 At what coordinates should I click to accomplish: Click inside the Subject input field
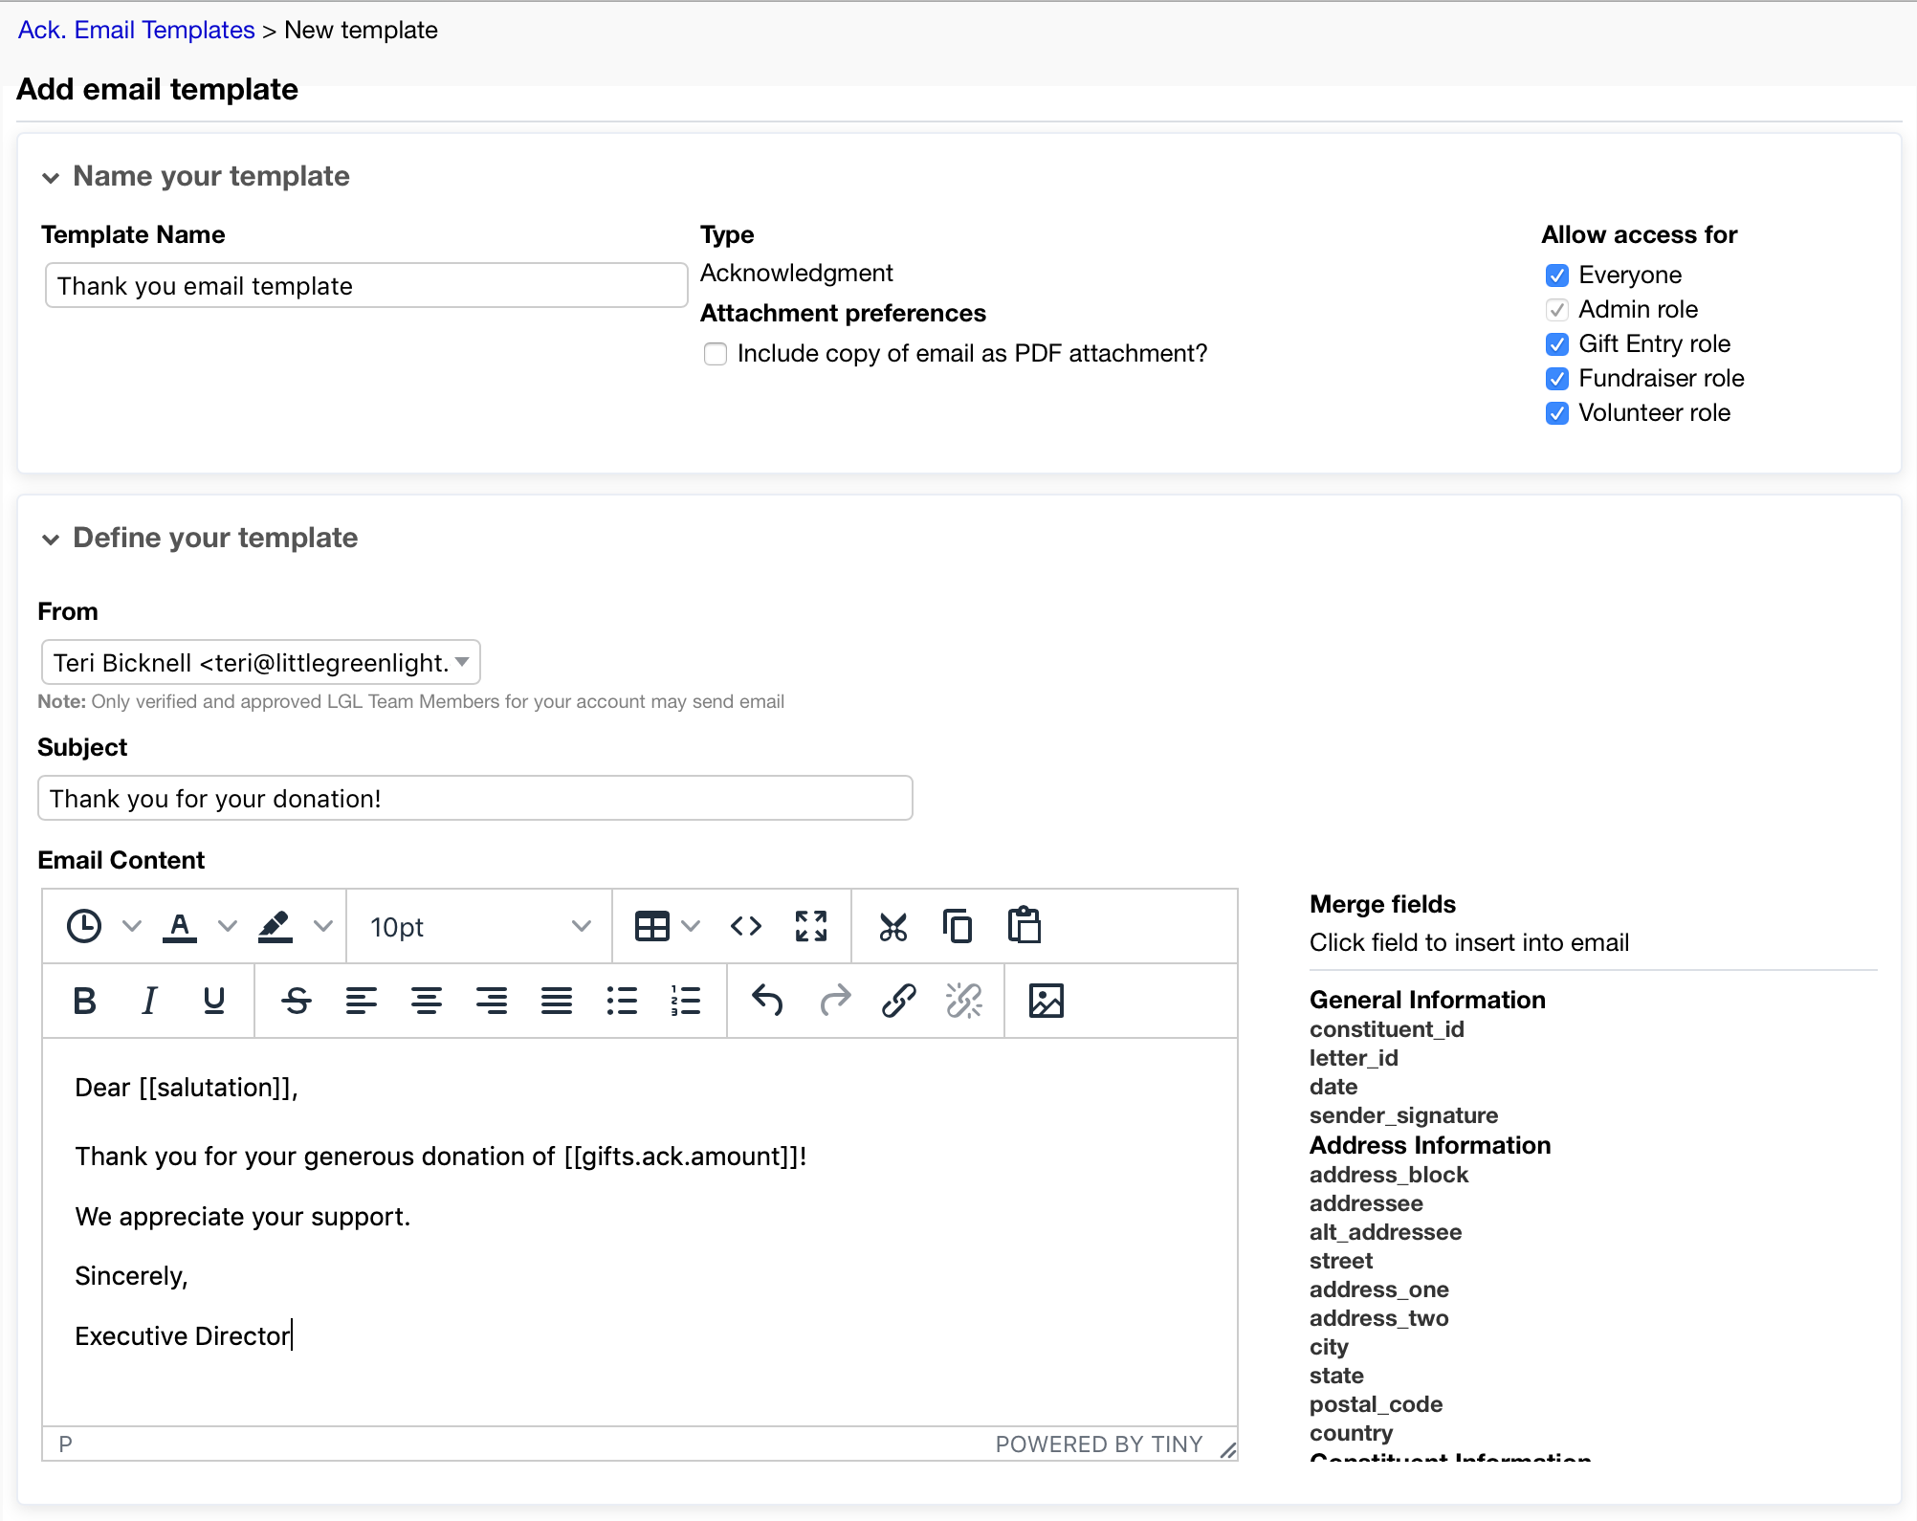(x=474, y=798)
